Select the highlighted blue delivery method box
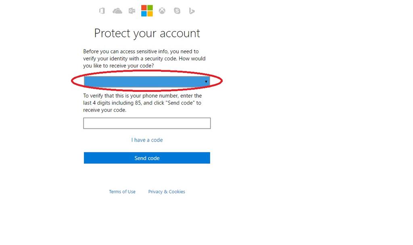 pyautogui.click(x=147, y=82)
